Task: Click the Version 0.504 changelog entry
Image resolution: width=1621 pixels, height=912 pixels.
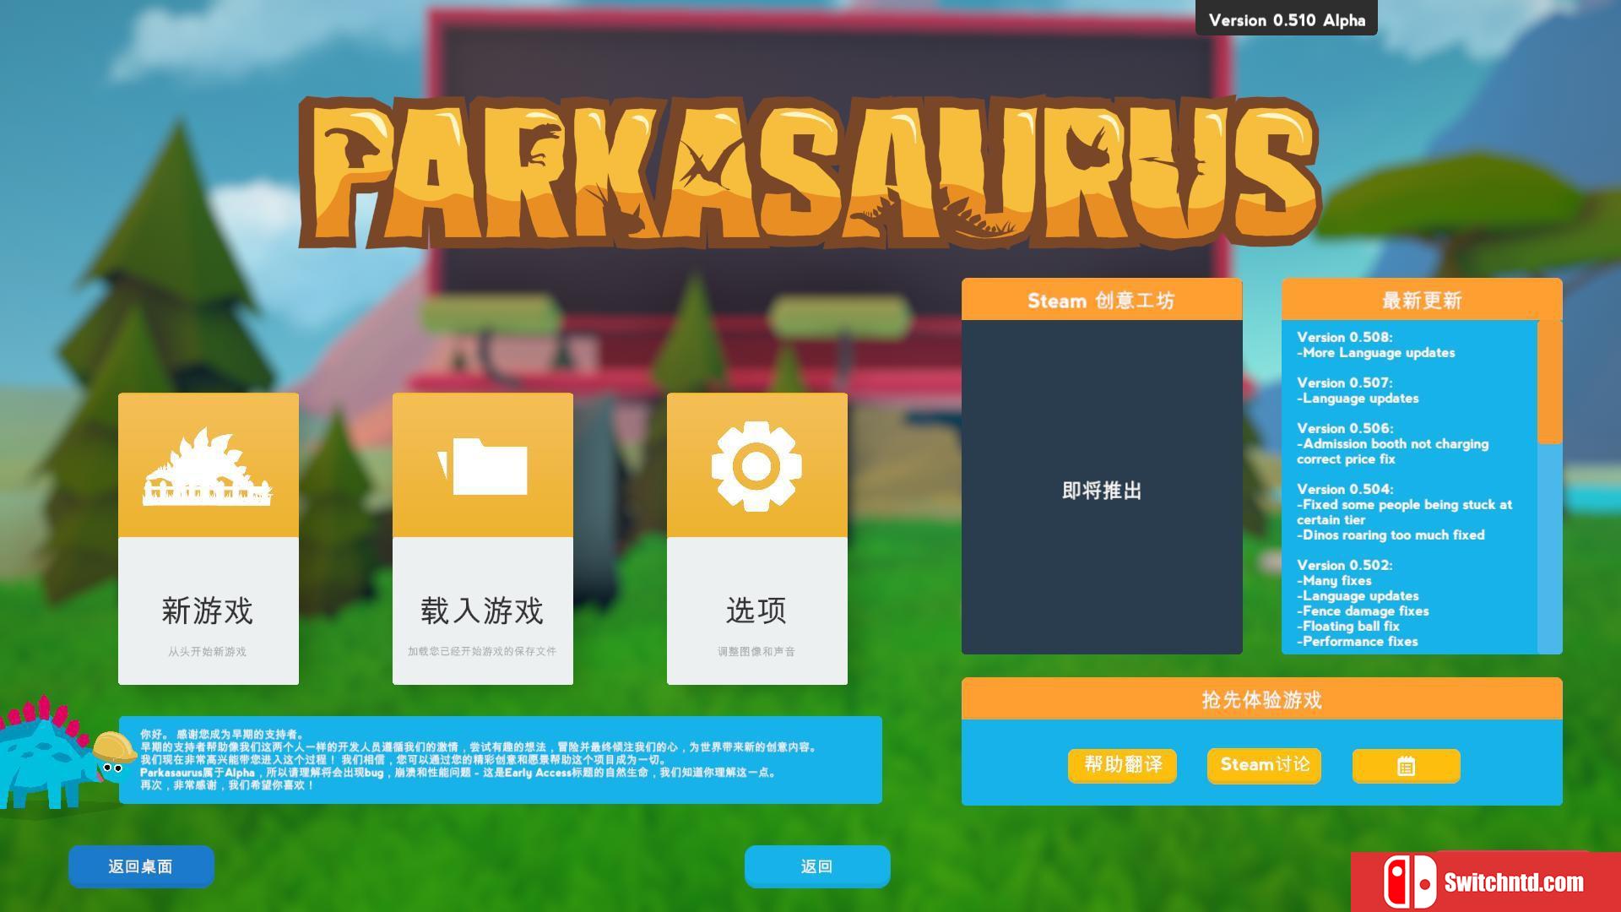Action: tap(1405, 512)
